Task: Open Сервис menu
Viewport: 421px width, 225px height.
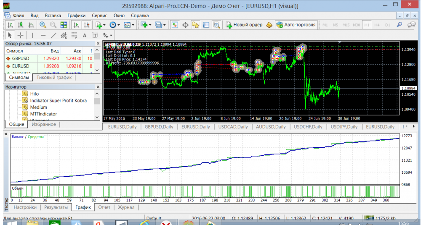Action: click(99, 16)
